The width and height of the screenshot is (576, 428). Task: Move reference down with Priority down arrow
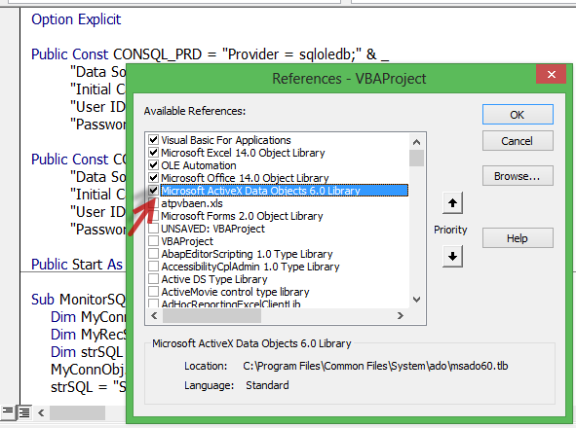point(452,256)
